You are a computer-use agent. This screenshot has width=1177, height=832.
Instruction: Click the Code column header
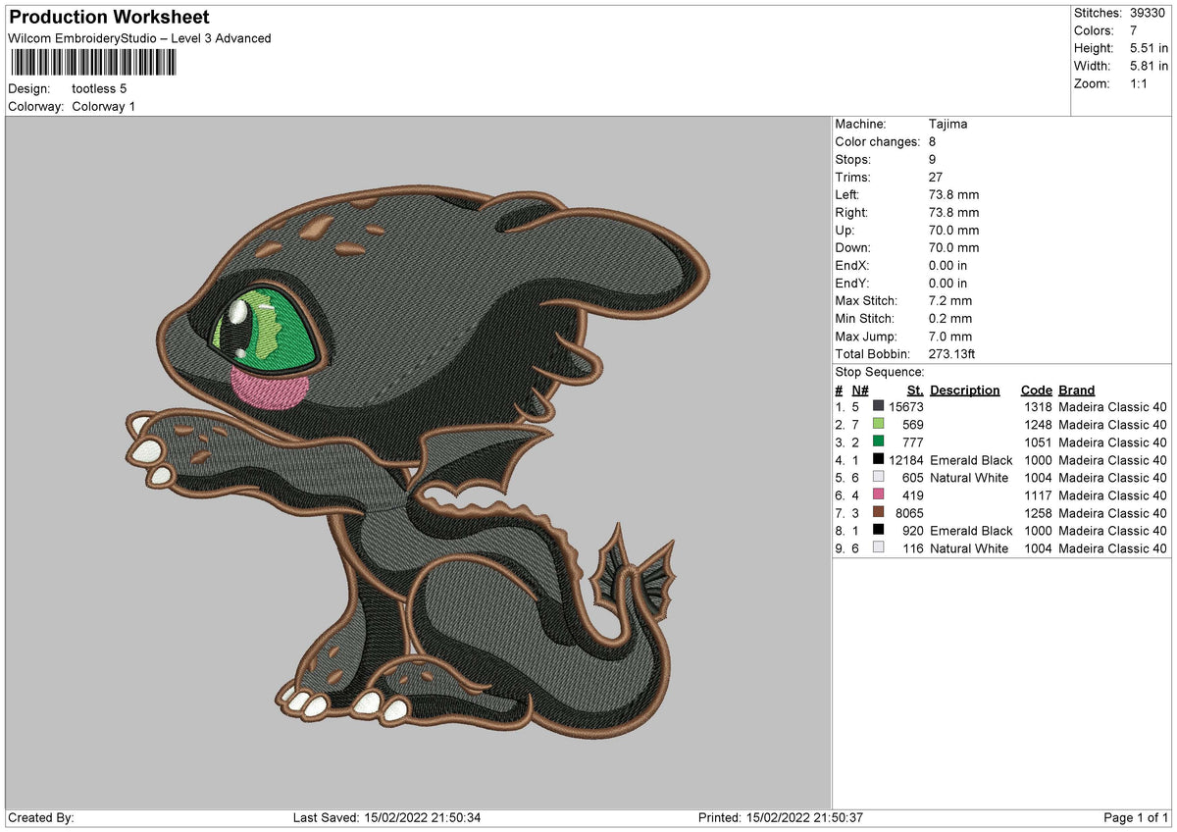point(1036,390)
